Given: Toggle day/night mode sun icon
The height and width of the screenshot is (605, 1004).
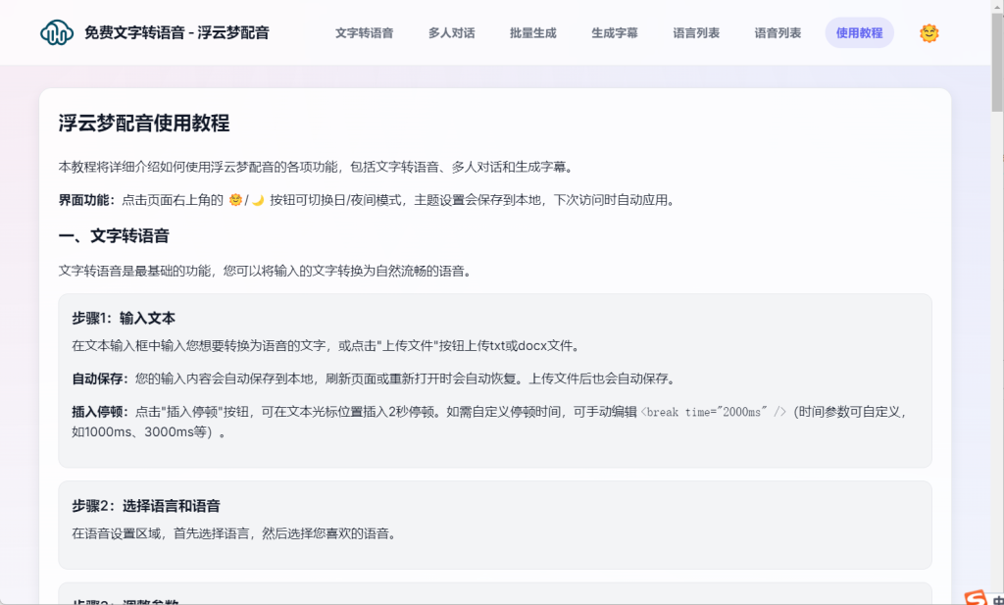Looking at the screenshot, I should coord(929,33).
